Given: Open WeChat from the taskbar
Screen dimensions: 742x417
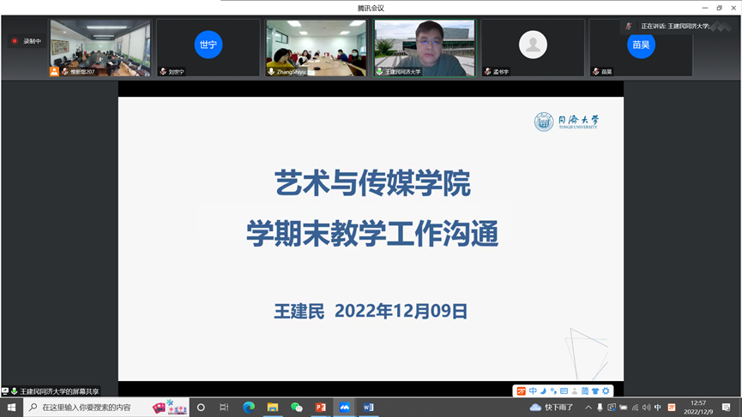Looking at the screenshot, I should click(x=297, y=408).
